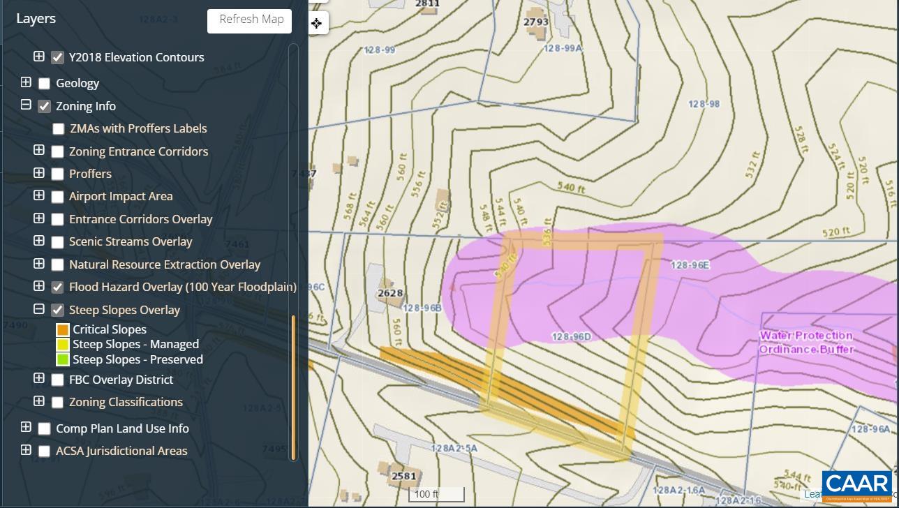The width and height of the screenshot is (899, 508).
Task: Expand Flood Hazard Overlay node
Action: pyautogui.click(x=39, y=286)
